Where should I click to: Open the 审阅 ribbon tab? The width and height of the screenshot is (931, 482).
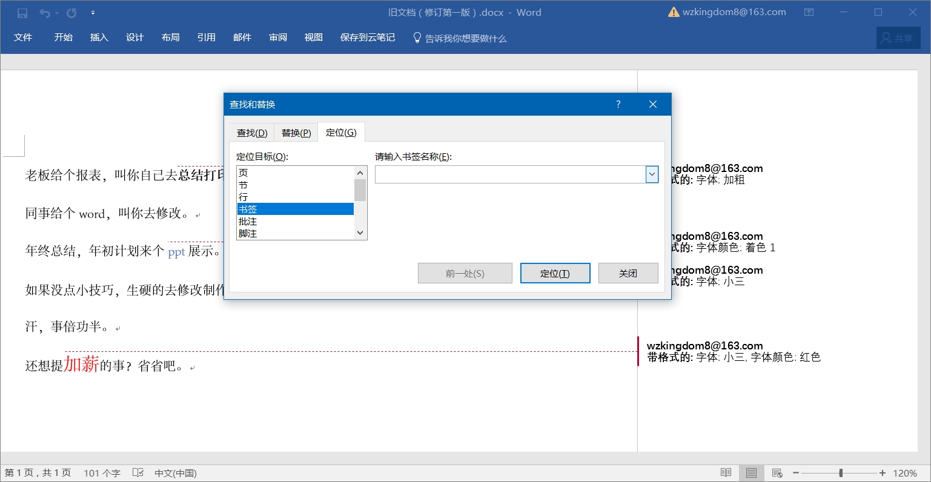277,37
